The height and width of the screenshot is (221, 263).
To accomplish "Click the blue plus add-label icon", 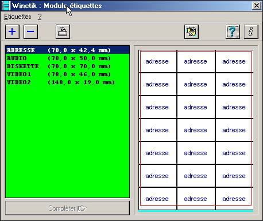I will tap(12, 31).
